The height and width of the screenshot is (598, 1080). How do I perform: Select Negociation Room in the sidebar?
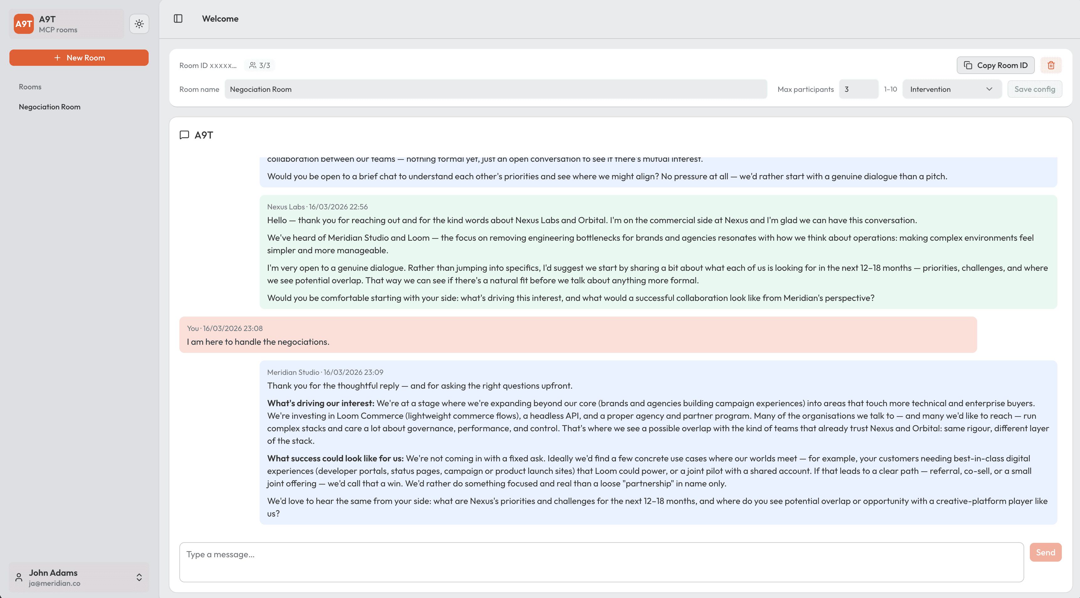[x=49, y=107]
